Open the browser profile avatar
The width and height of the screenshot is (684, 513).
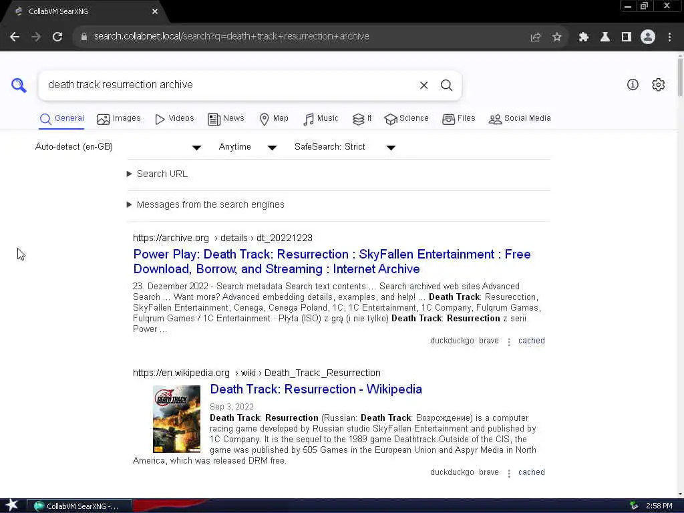(x=648, y=37)
